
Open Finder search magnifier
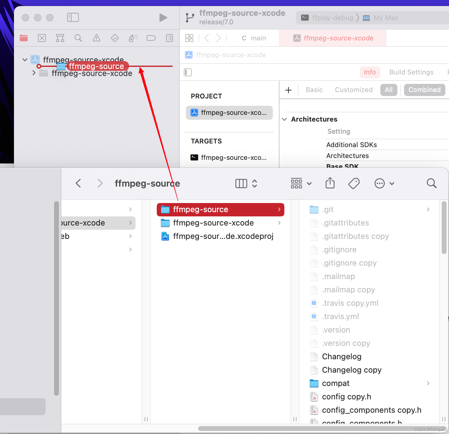(x=431, y=183)
